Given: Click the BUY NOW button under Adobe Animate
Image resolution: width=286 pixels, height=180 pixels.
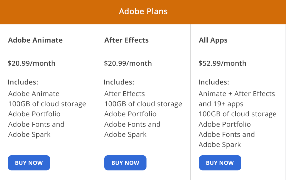Looking at the screenshot, I should 29,163.
